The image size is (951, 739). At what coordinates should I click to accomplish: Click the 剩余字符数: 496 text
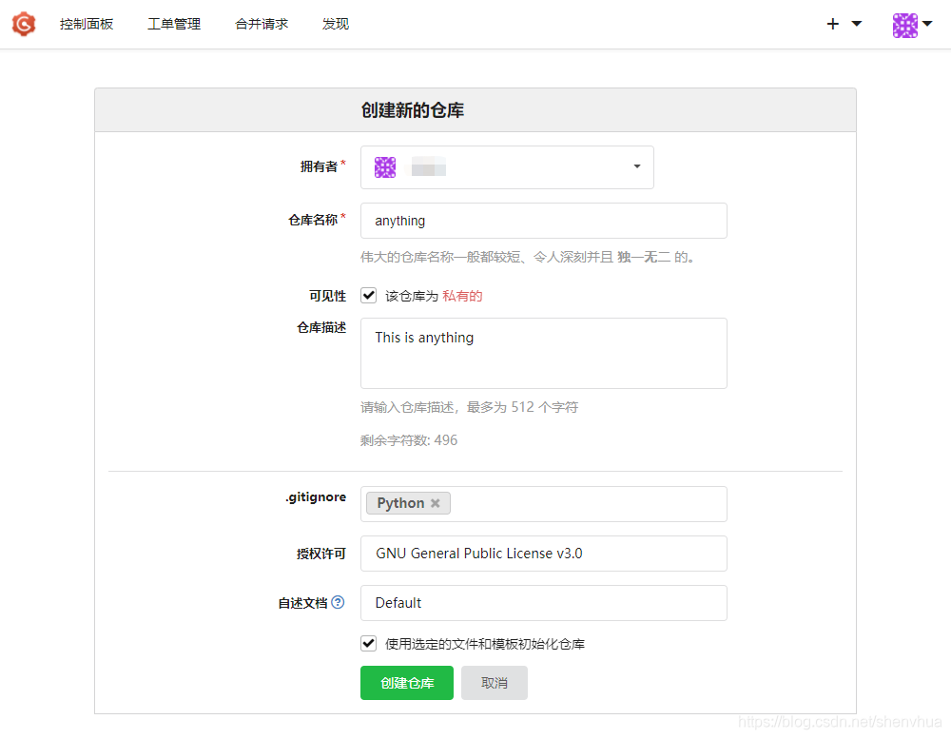[x=409, y=440]
